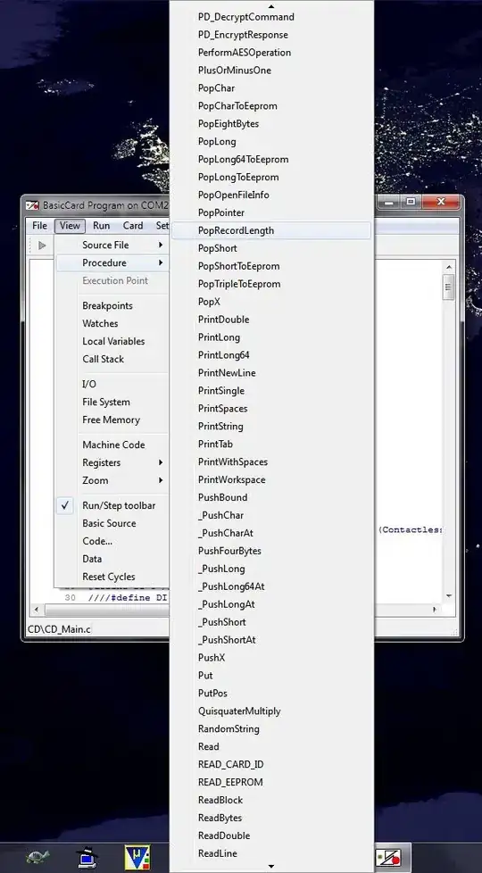Expand the Zoom submenu
The height and width of the screenshot is (873, 482).
[112, 480]
